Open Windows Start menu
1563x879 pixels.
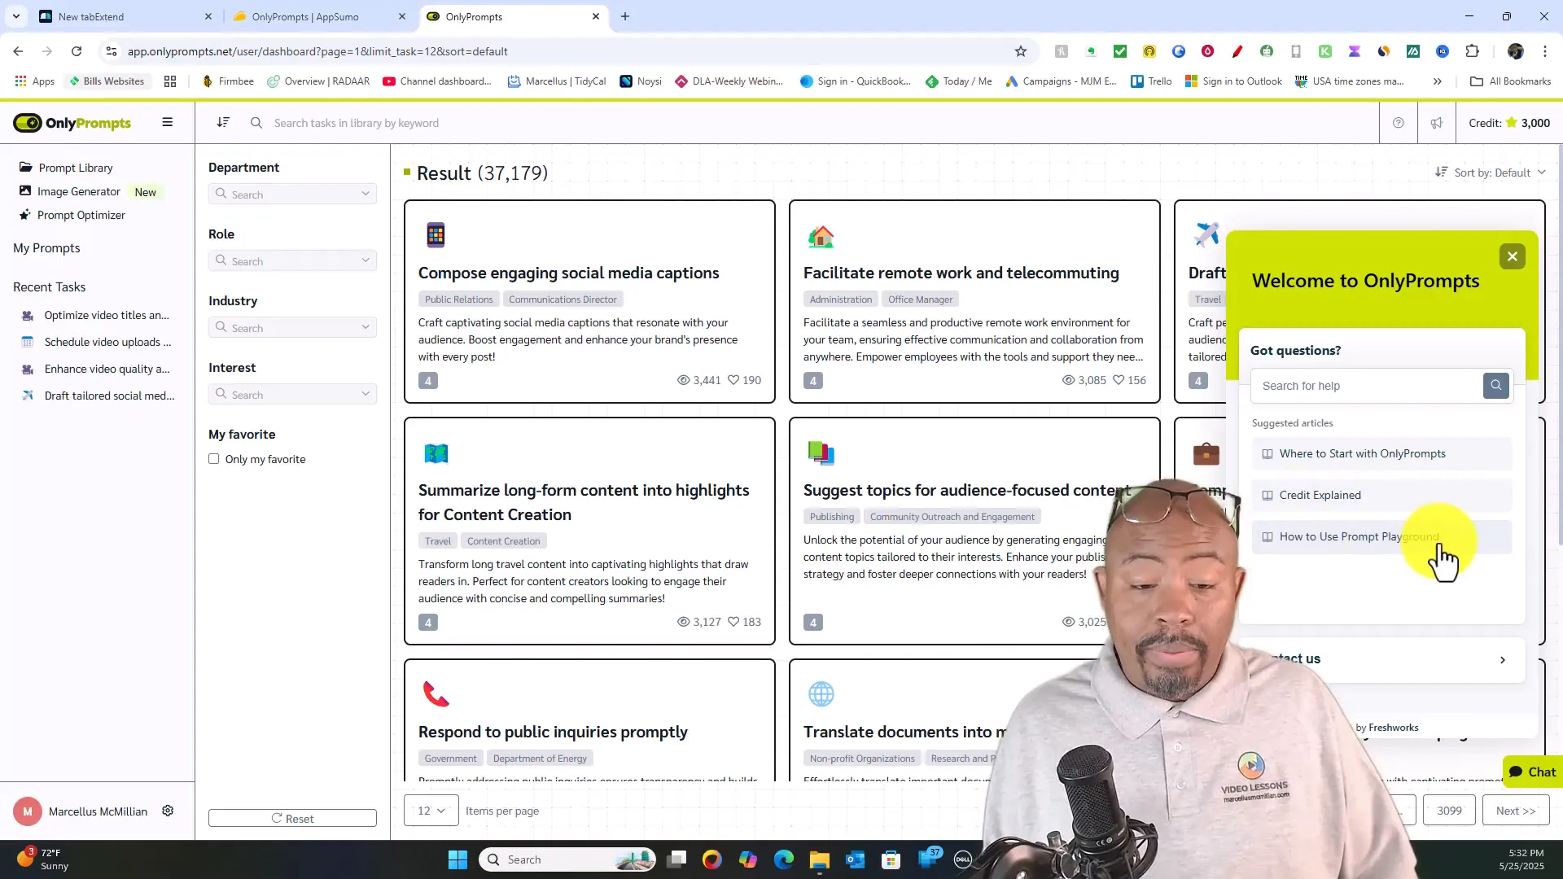click(458, 859)
